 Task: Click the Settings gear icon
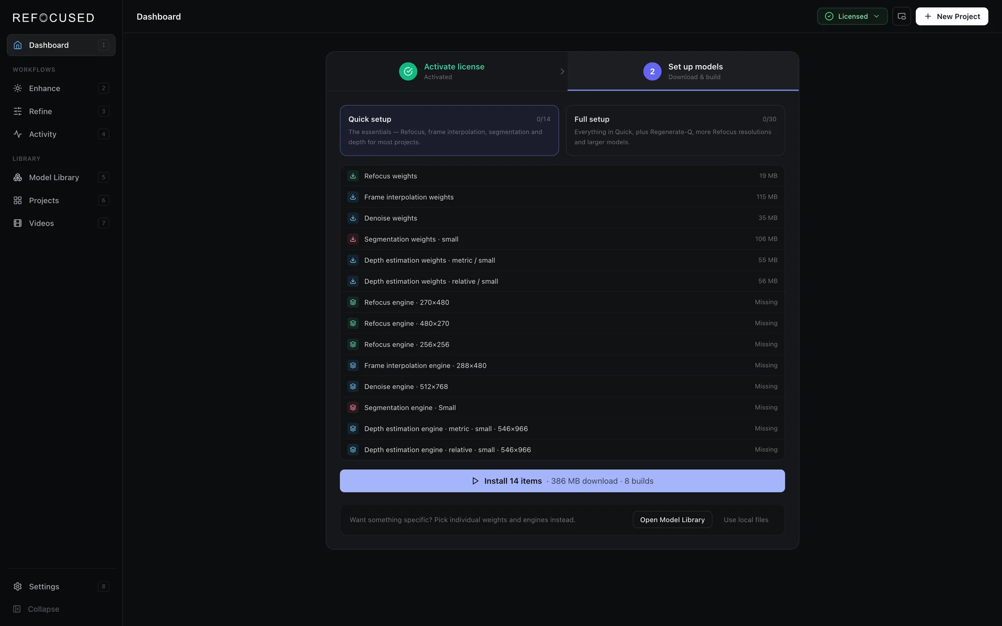[18, 586]
